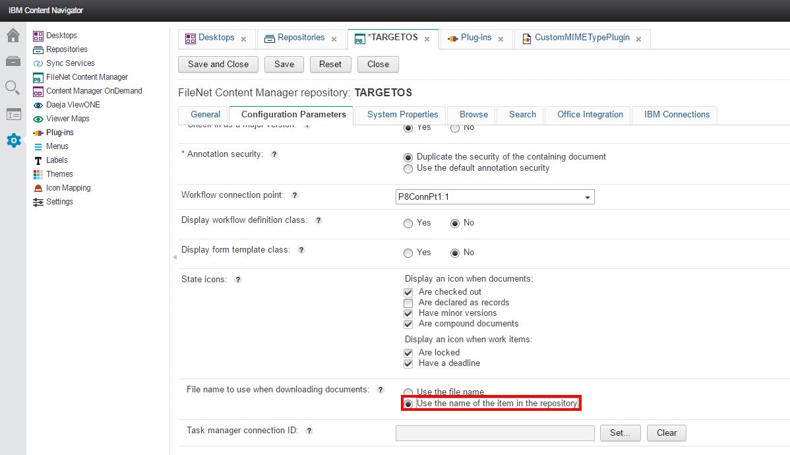Image resolution: width=790 pixels, height=455 pixels.
Task: Open Menus in the sidebar
Action: tap(50, 146)
